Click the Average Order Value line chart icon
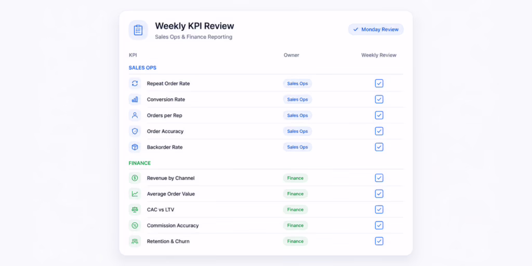This screenshot has height=266, width=532. pos(135,194)
